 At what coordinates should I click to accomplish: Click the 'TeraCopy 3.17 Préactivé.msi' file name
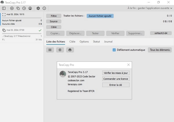click(x=16, y=36)
